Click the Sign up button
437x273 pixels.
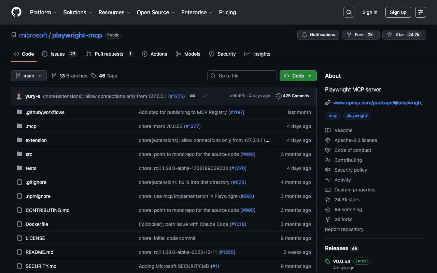pyautogui.click(x=398, y=12)
